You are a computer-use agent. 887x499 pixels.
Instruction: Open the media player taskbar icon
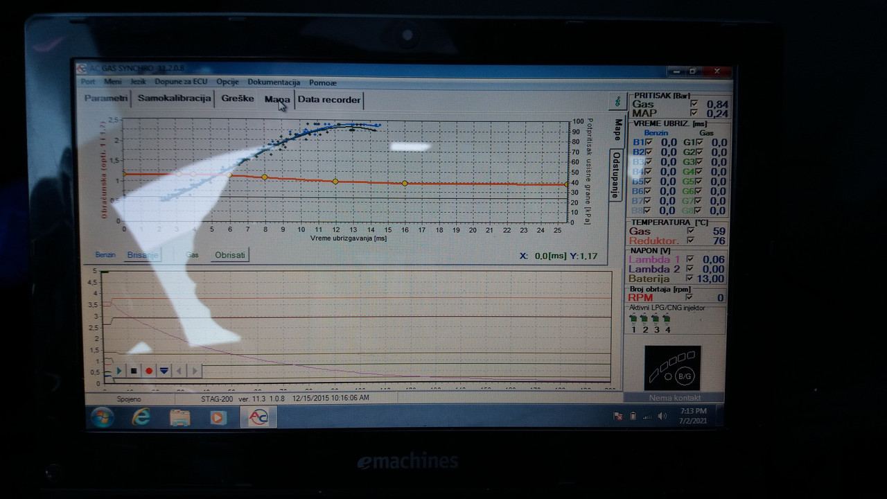coord(218,418)
